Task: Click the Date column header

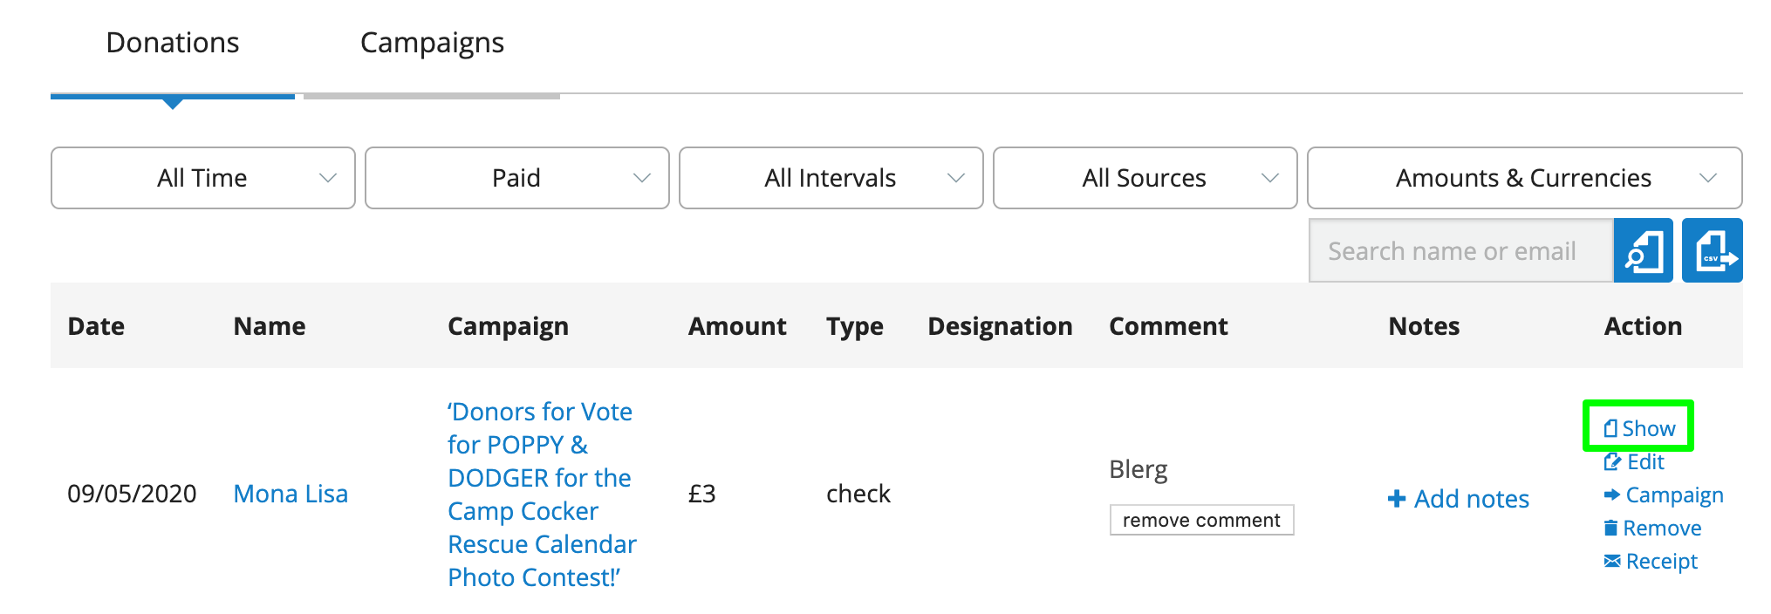Action: tap(96, 326)
